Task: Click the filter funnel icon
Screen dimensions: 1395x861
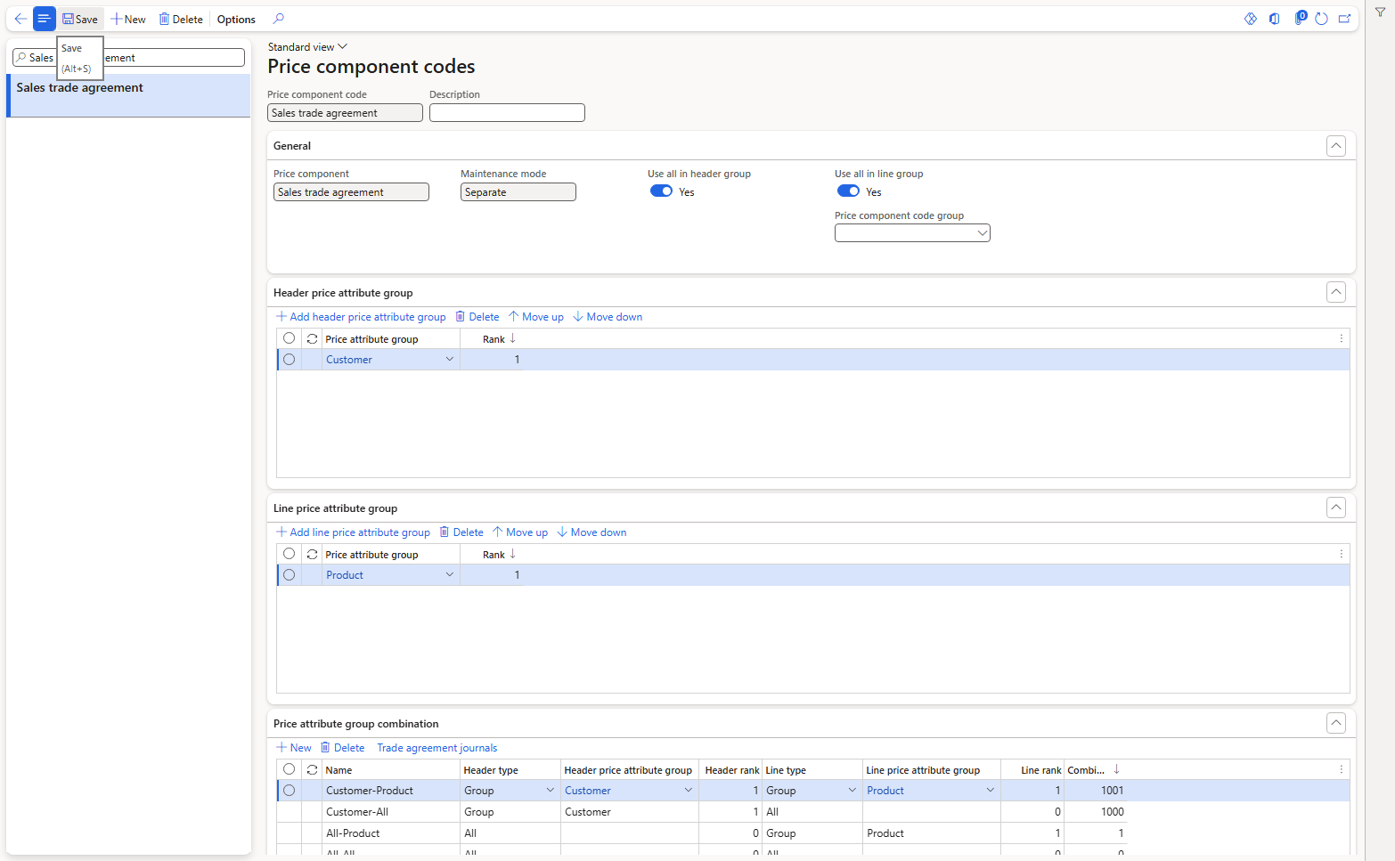Action: (1380, 12)
